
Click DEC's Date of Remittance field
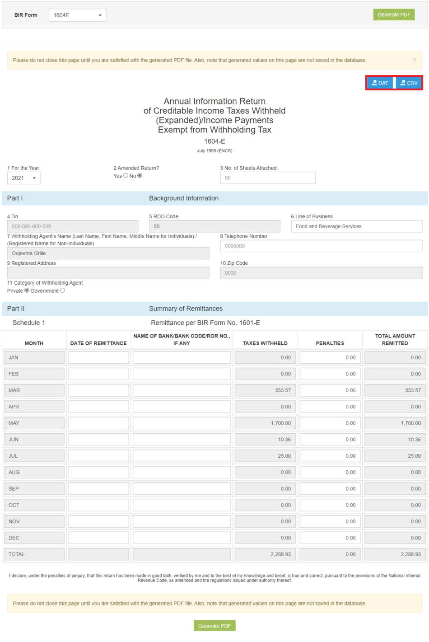coord(98,538)
